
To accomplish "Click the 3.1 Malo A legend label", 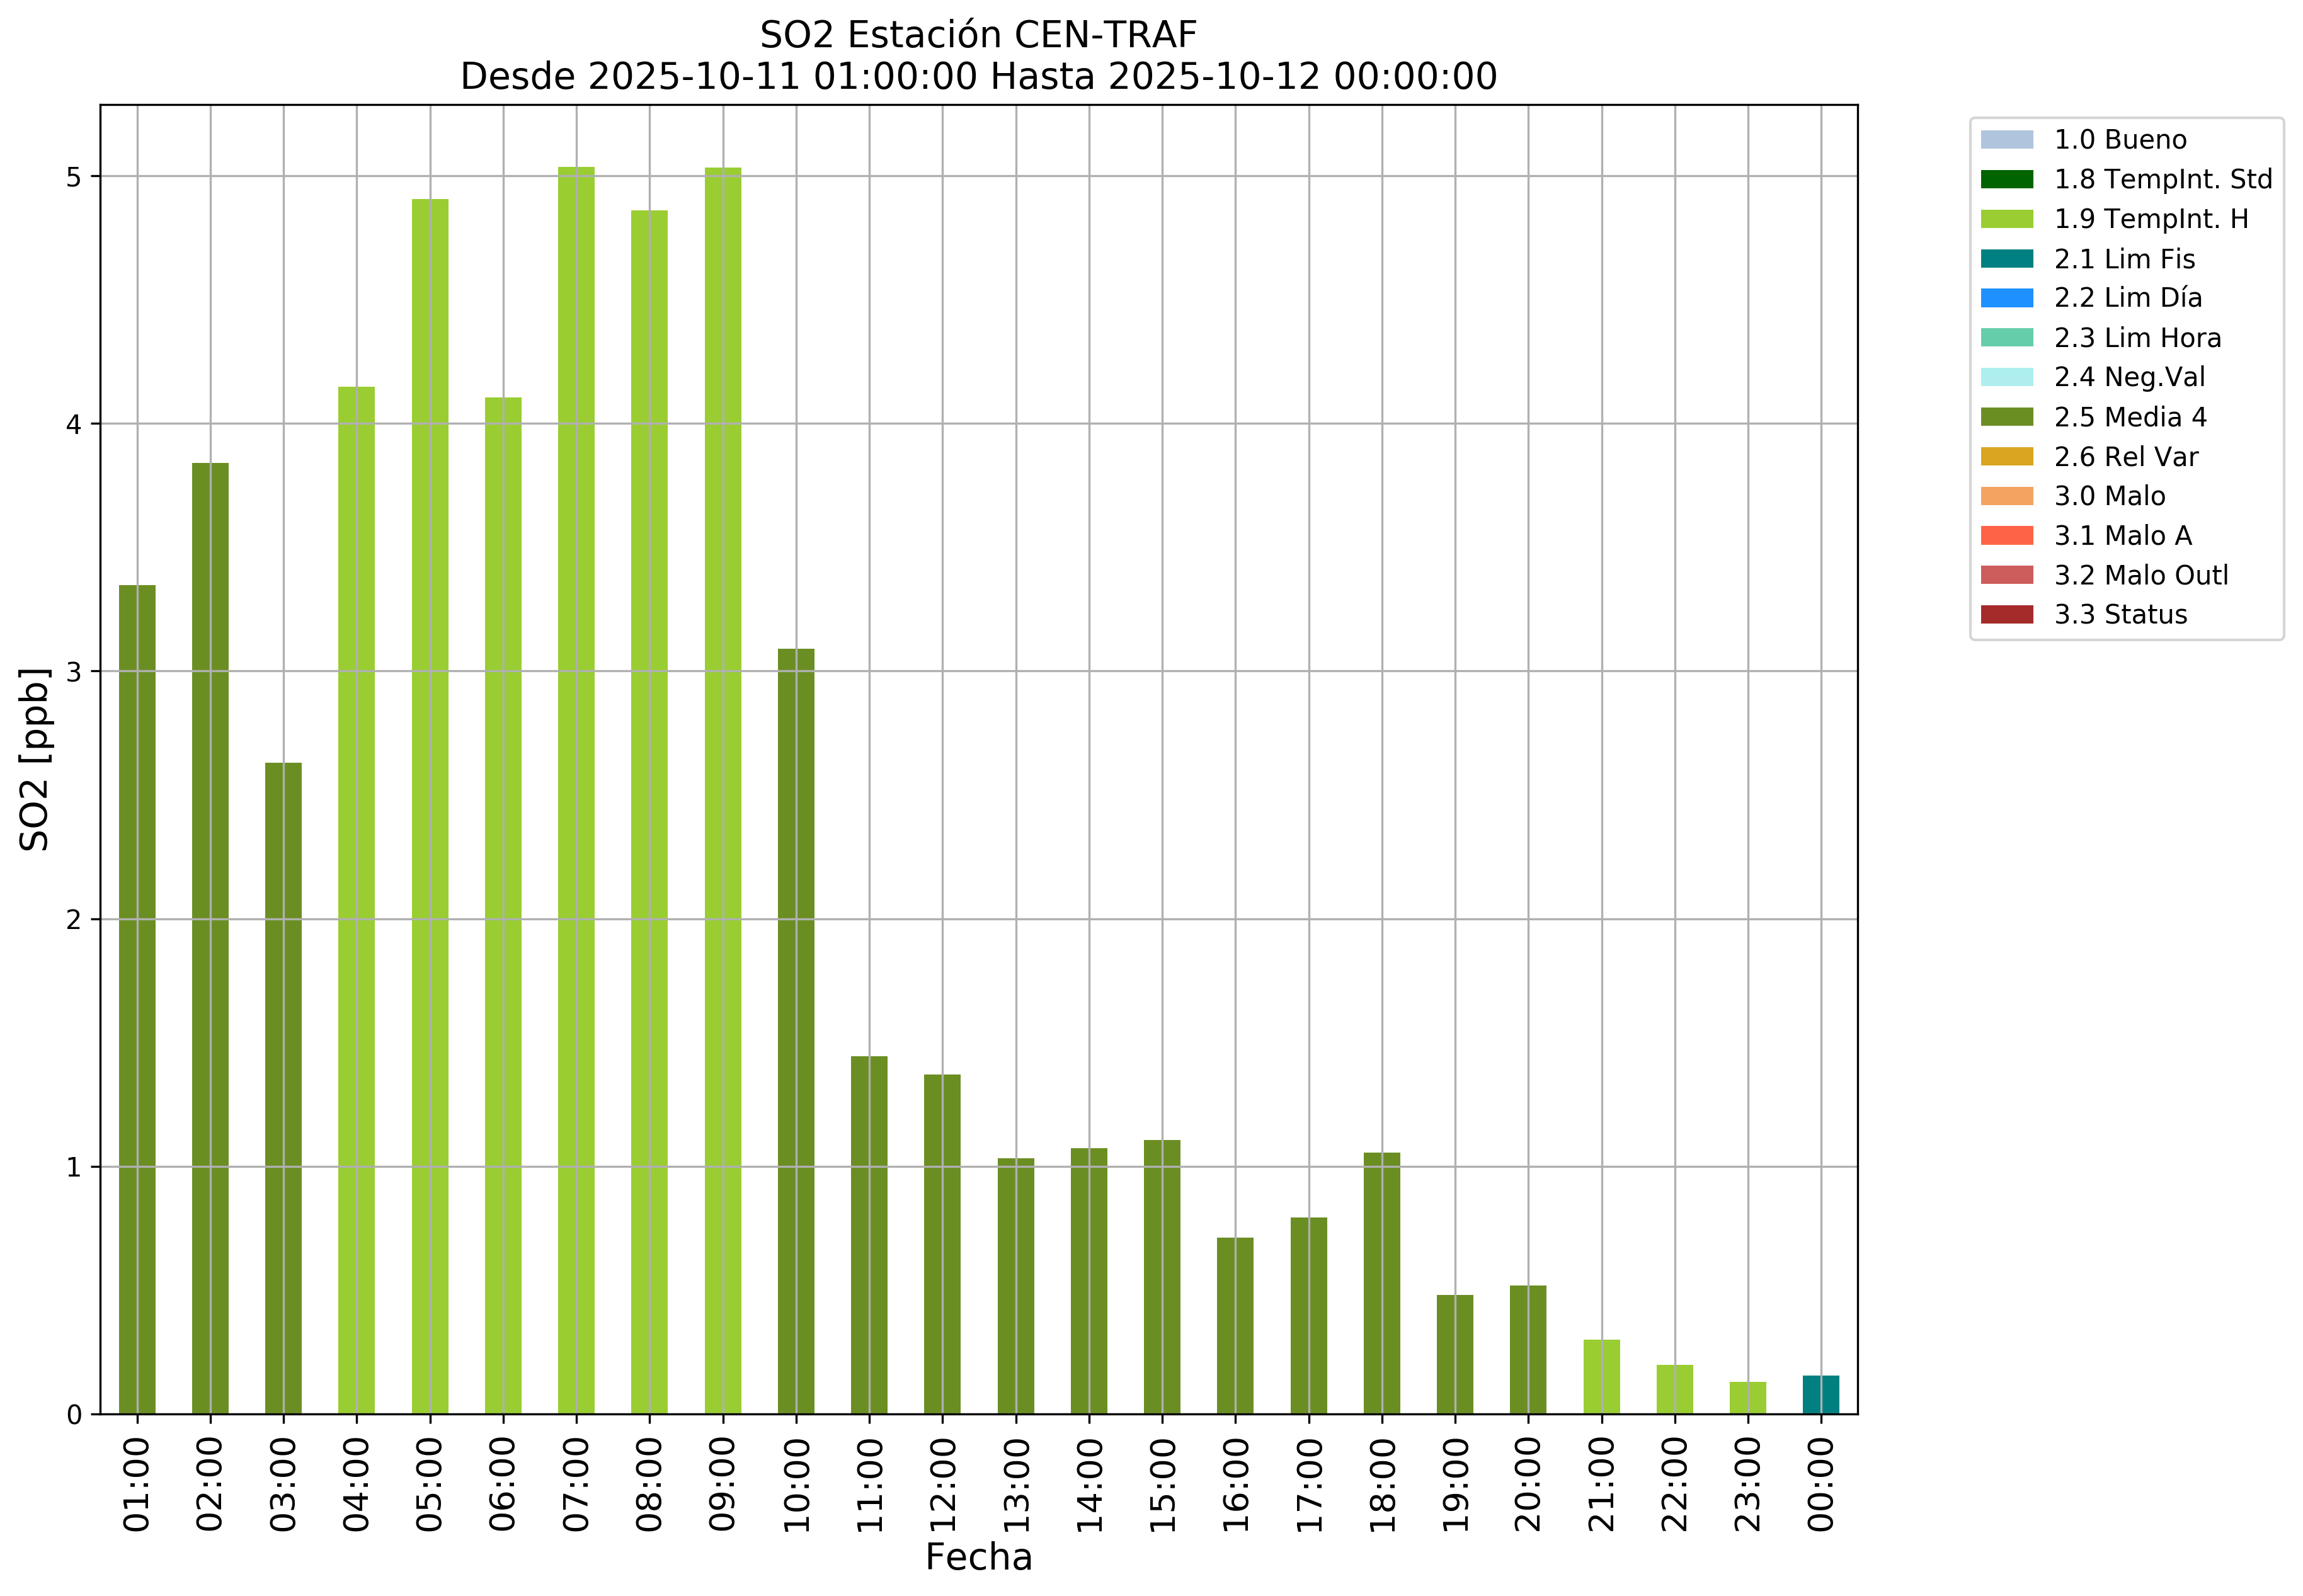I will click(2122, 536).
